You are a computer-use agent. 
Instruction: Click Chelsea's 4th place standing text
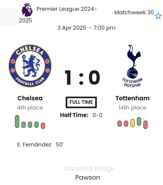coord(30,108)
